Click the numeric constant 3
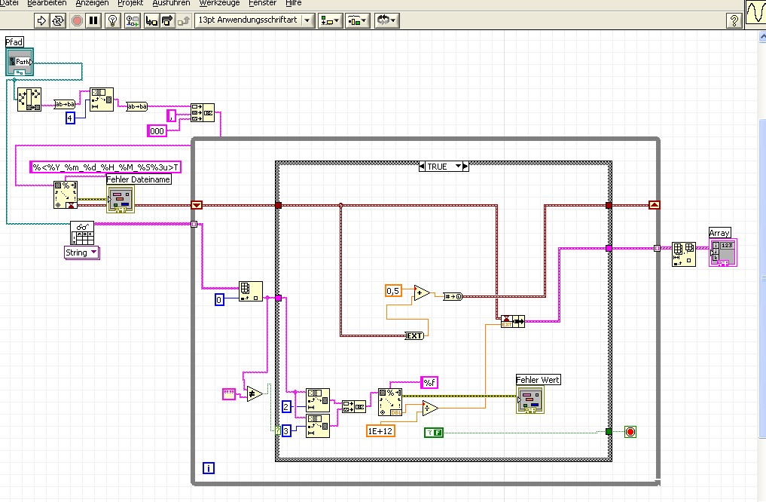 [x=286, y=430]
